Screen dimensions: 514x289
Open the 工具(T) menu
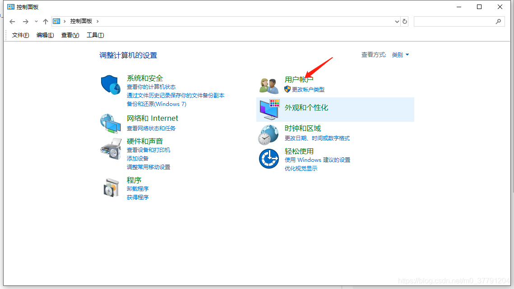tap(95, 35)
